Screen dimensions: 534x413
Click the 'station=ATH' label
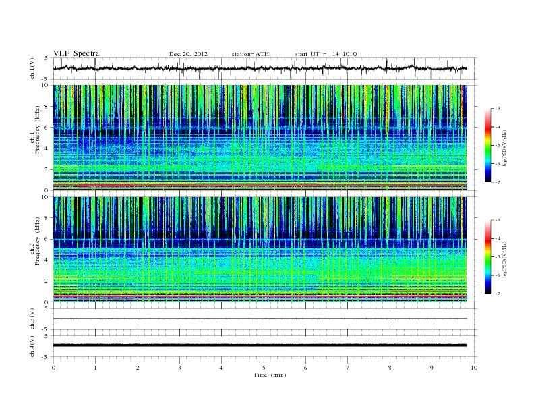[x=250, y=54]
